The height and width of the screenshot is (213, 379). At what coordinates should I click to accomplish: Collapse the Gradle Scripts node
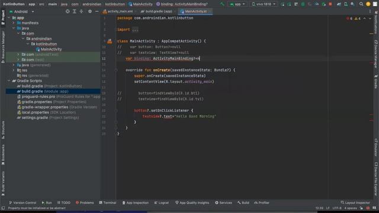pyautogui.click(x=9, y=80)
